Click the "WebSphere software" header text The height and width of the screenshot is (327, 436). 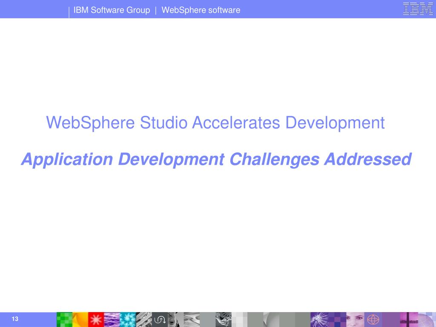tap(201, 10)
